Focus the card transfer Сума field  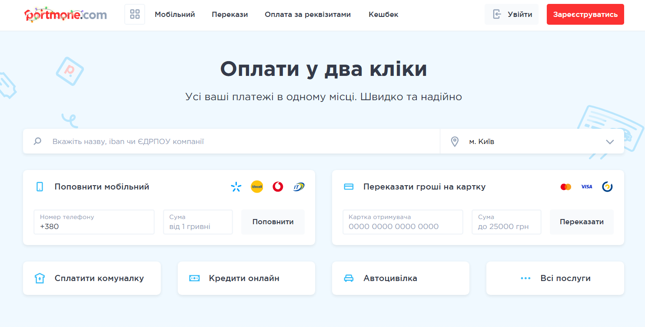coord(506,222)
